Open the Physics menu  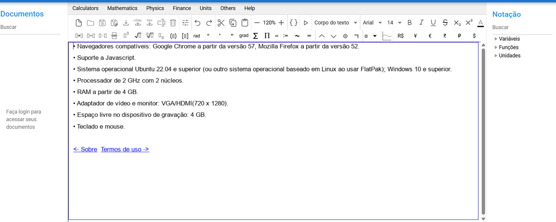click(x=155, y=8)
